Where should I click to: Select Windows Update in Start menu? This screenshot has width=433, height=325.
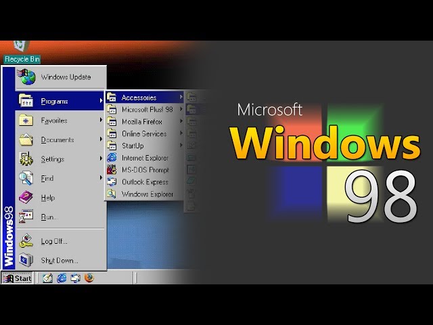click(x=60, y=77)
